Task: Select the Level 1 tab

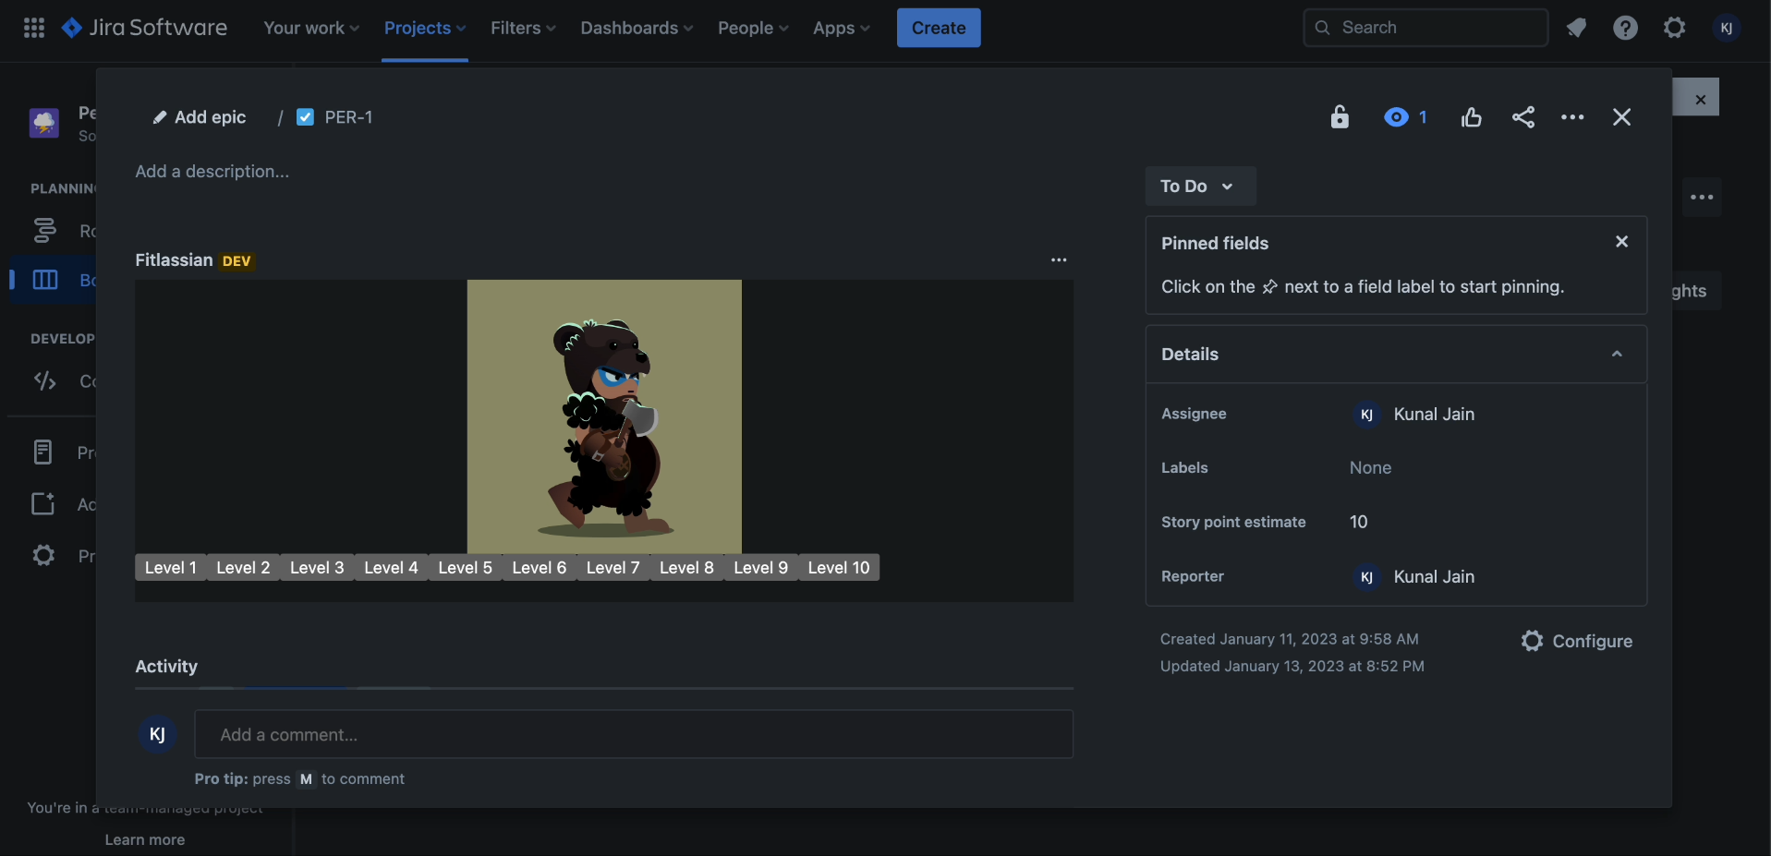Action: coord(171,568)
